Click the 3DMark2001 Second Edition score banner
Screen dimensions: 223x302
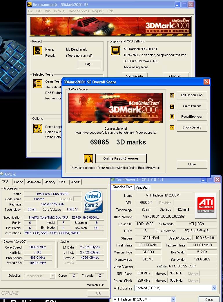click(115, 108)
